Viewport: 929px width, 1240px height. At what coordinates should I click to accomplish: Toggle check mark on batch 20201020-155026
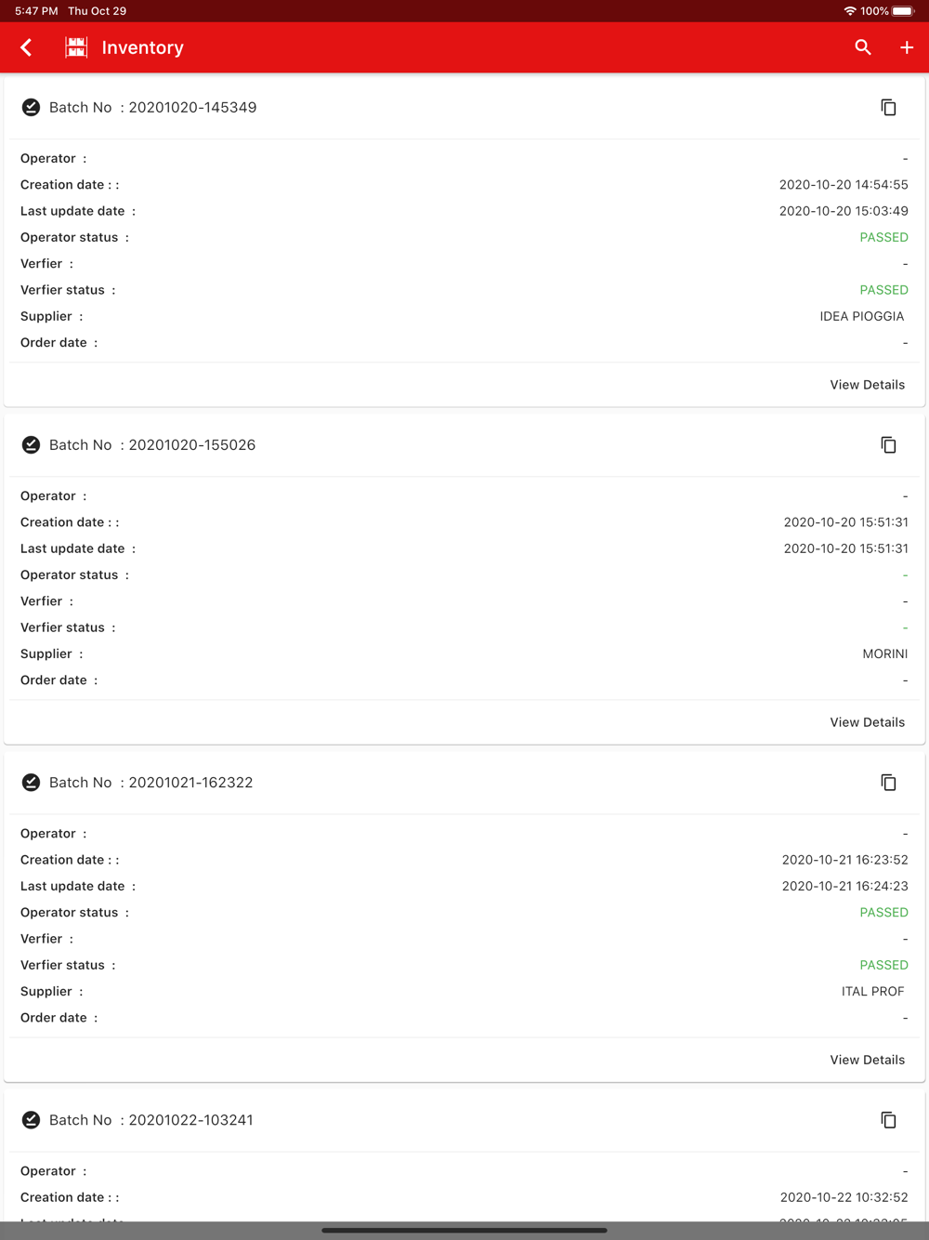click(x=31, y=444)
